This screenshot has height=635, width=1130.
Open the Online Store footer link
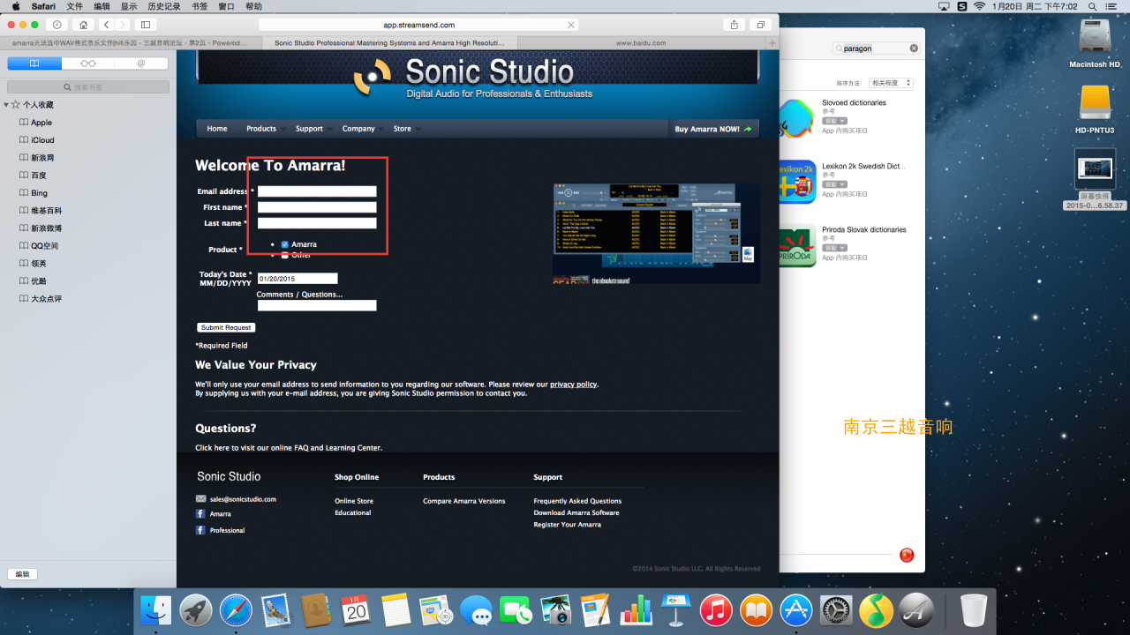tap(354, 501)
